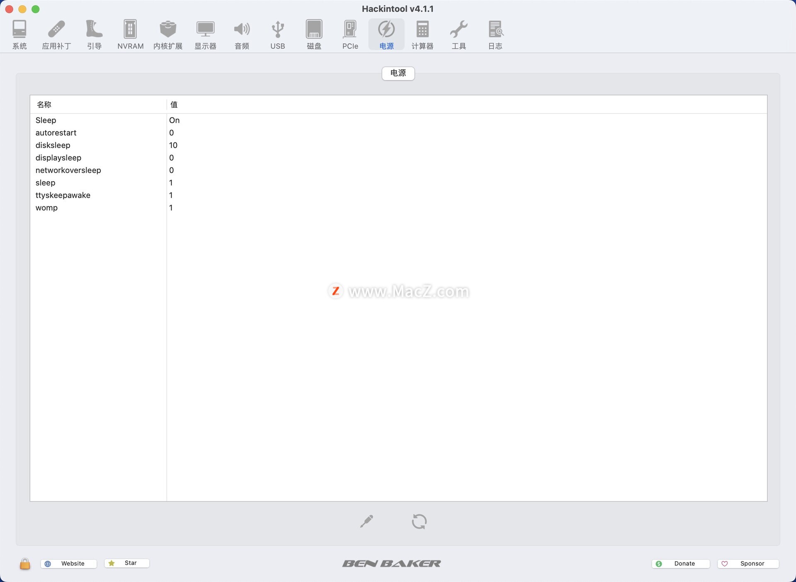Screen dimensions: 796x582
Task: Click the Donate button
Action: click(x=680, y=563)
